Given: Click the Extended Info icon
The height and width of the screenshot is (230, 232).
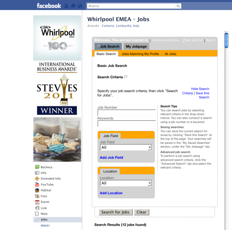Looking at the screenshot, I should (37, 179).
